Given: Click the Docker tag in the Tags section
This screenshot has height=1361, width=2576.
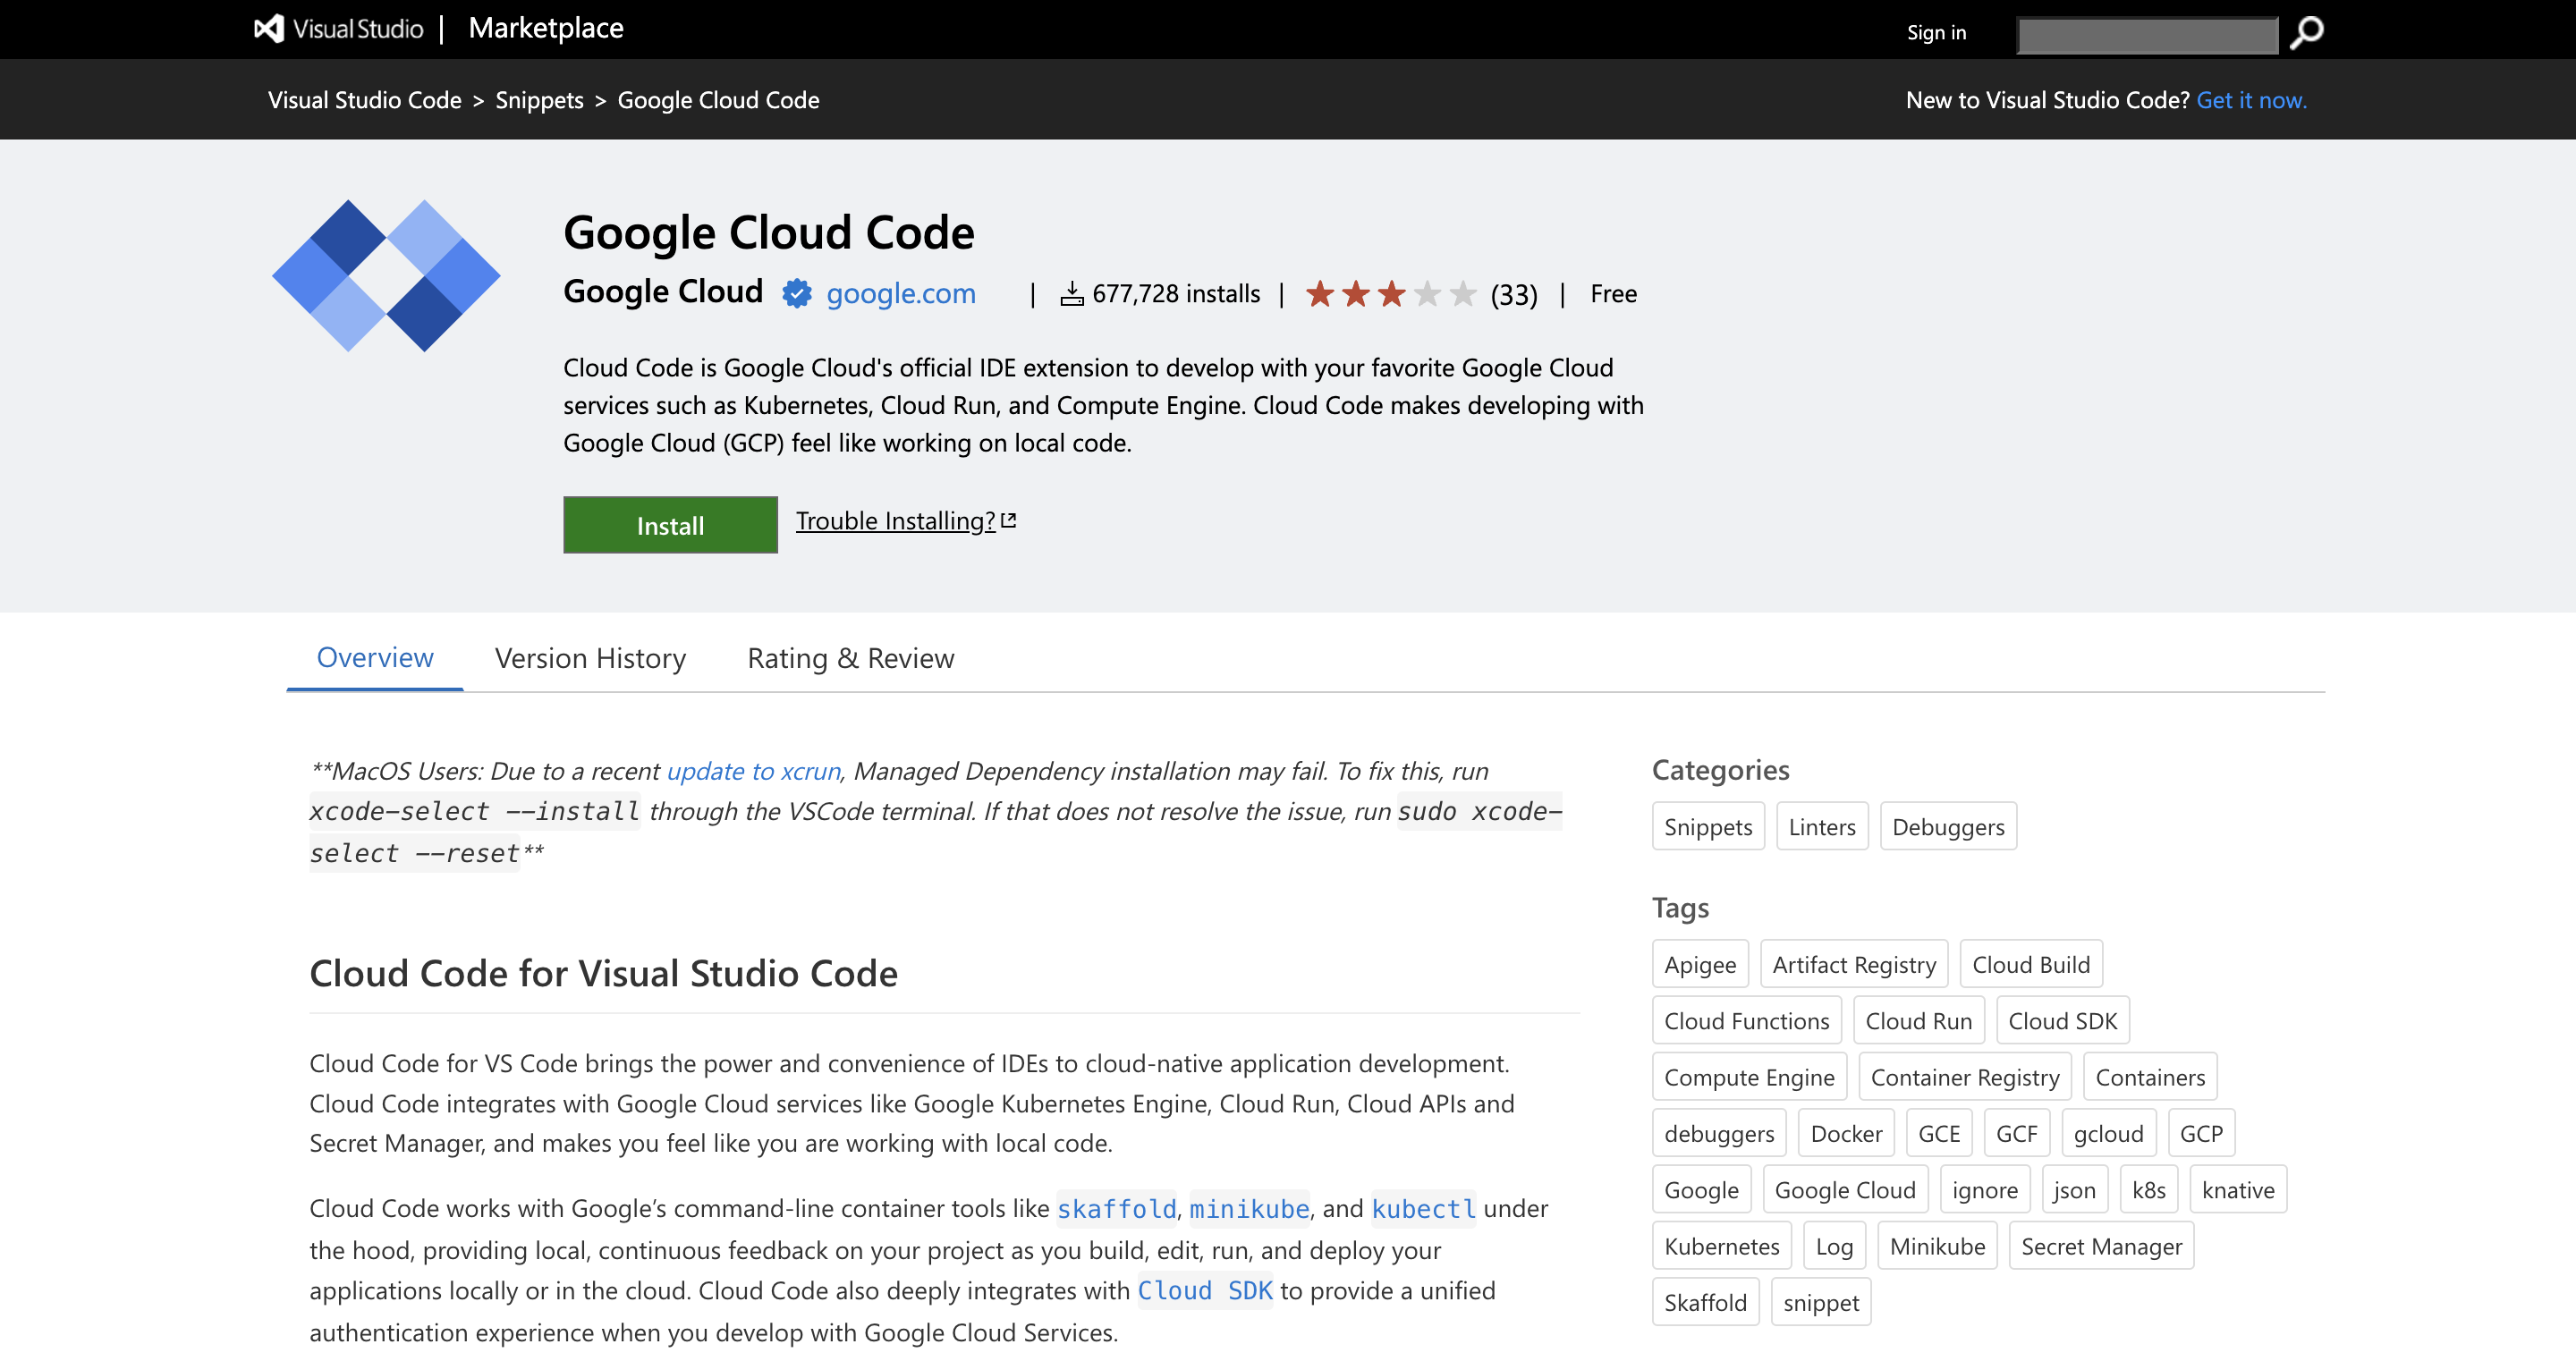Looking at the screenshot, I should [1845, 1133].
